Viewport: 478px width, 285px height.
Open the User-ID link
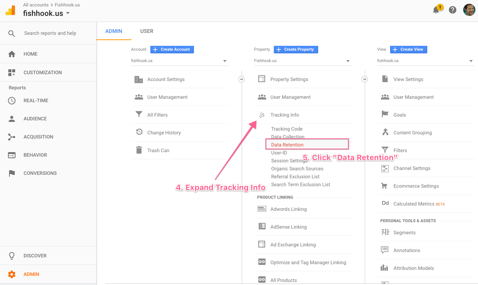(279, 153)
